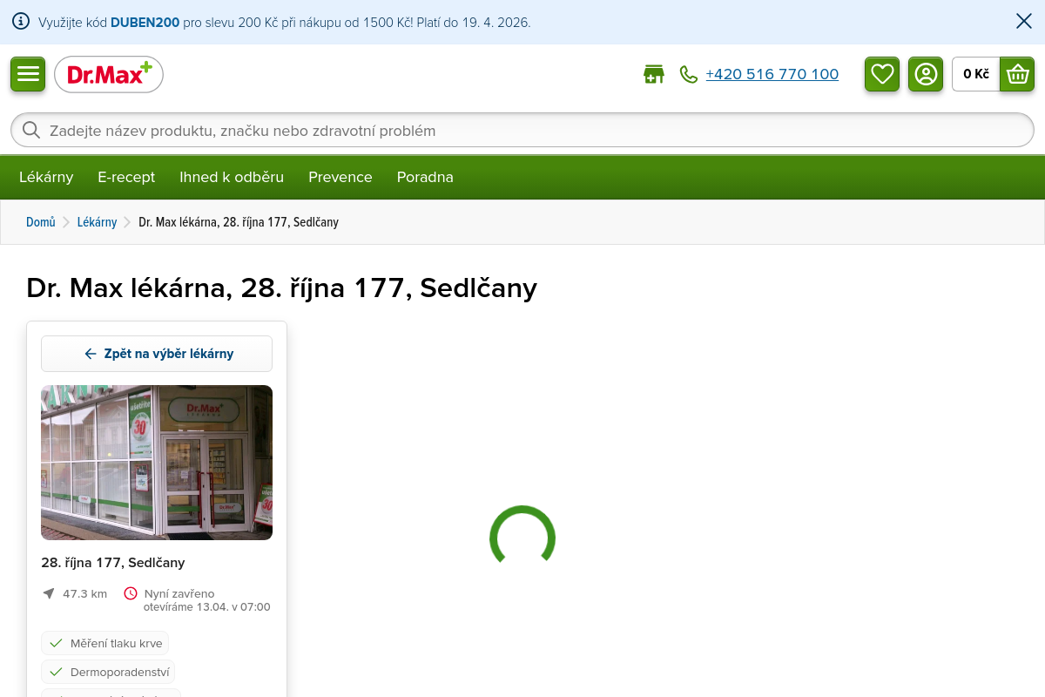Go to the Prevence section

pos(340,177)
